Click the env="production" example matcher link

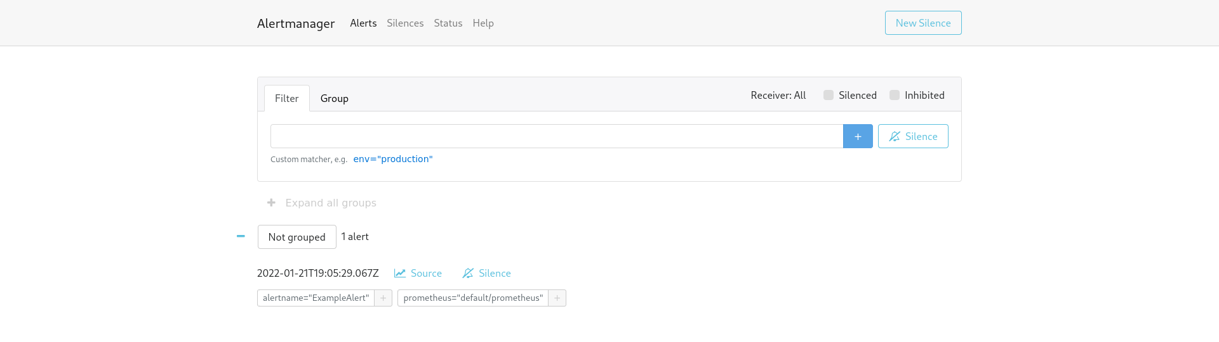[x=392, y=159]
